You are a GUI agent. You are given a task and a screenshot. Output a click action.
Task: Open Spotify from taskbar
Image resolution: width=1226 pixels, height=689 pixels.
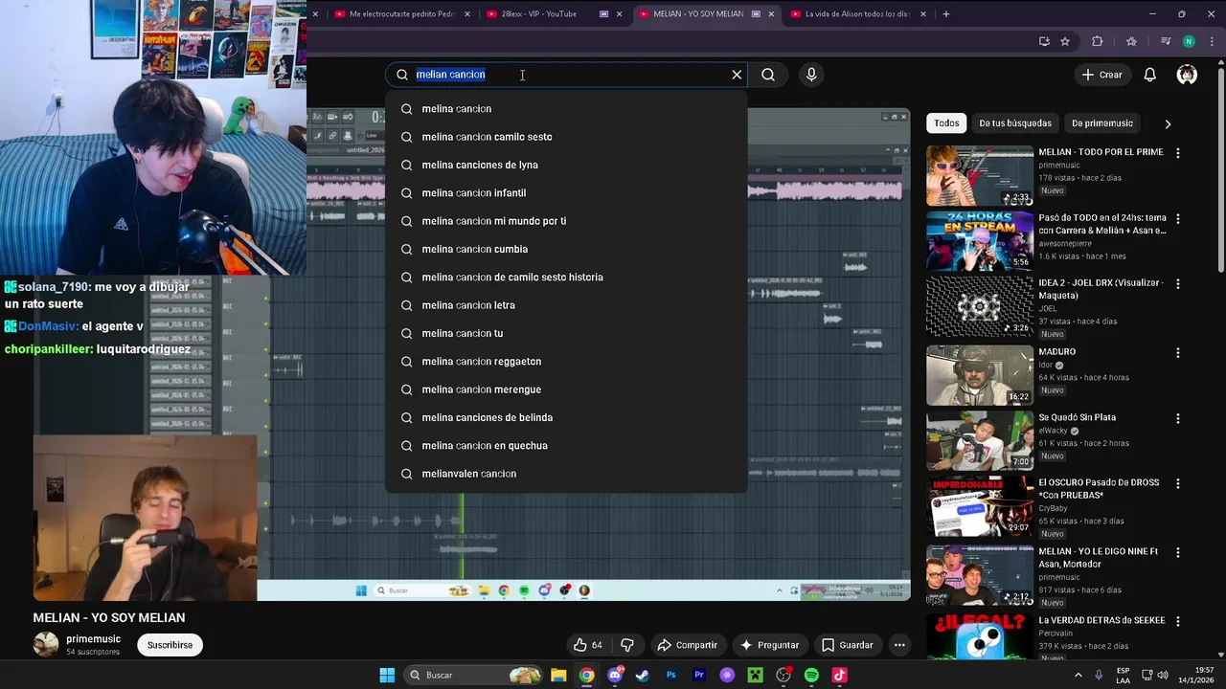point(811,676)
